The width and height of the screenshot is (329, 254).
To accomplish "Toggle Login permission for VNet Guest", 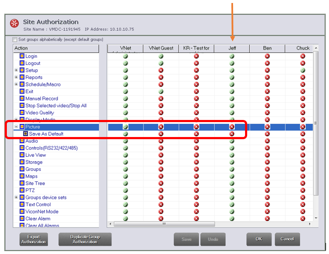I will [161, 56].
